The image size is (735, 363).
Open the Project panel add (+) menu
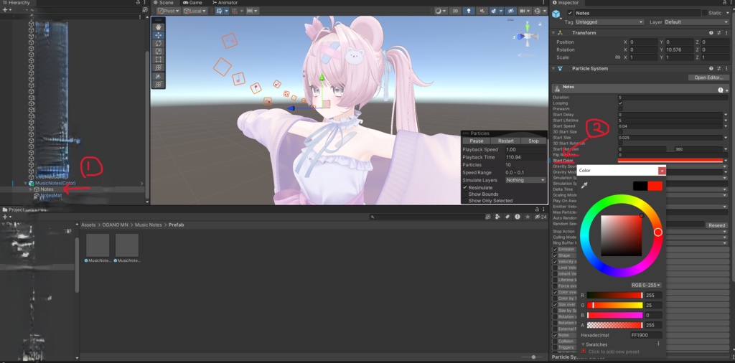pos(6,217)
